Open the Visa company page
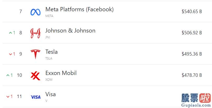Image resolution: width=212 pixels, height=108 pixels. pyautogui.click(x=51, y=94)
